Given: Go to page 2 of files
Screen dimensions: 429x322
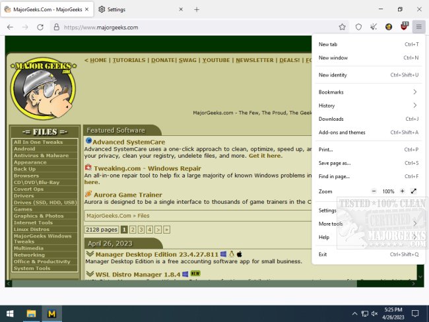Looking at the screenshot, I should [132, 229].
